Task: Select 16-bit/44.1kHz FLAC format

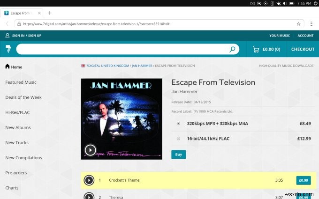Action: point(178,139)
